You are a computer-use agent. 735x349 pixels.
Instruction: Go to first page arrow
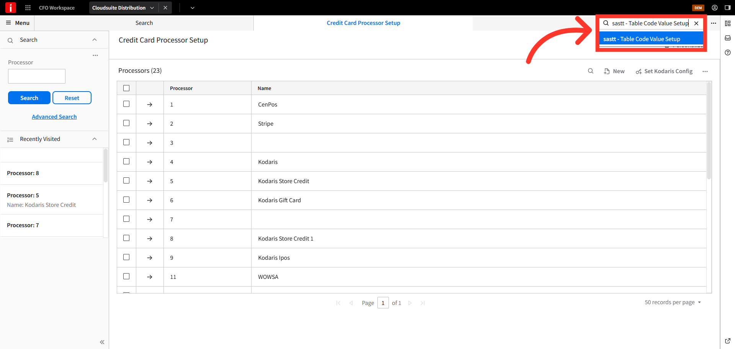pos(338,303)
